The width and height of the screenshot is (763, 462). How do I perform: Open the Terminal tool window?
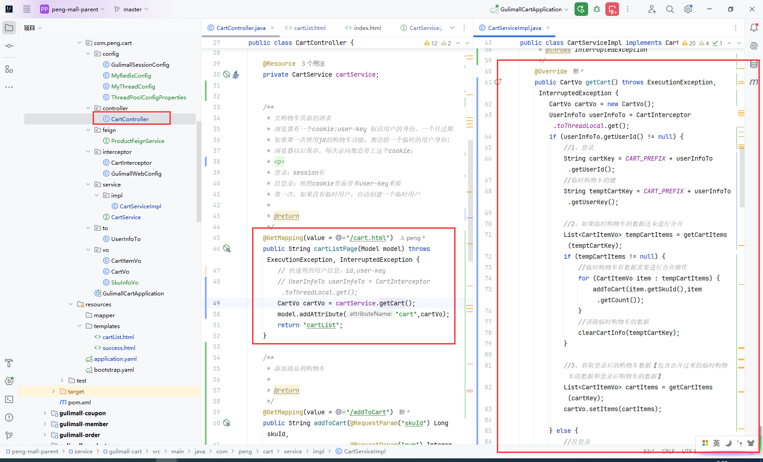point(9,399)
